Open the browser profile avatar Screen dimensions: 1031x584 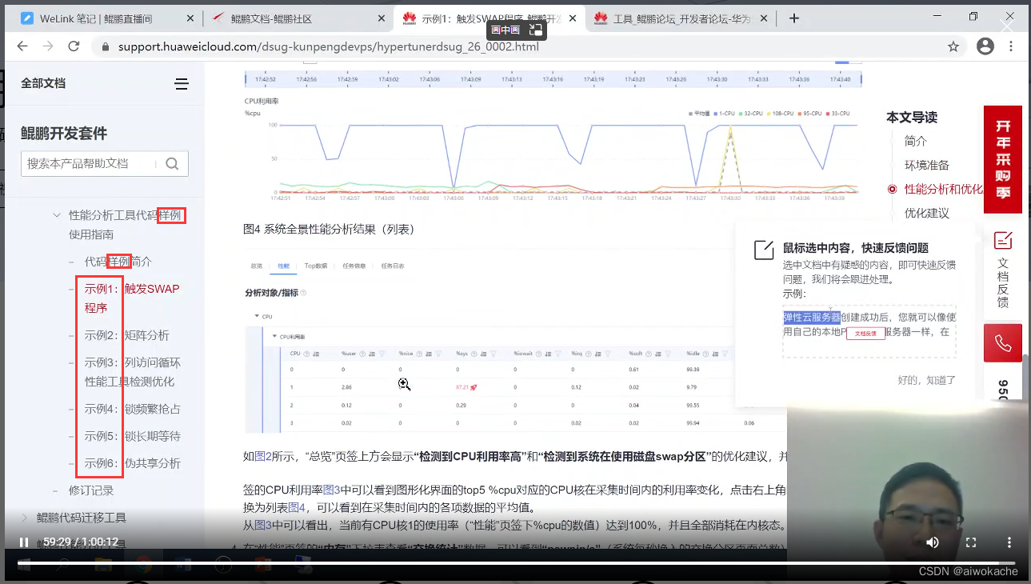coord(985,46)
